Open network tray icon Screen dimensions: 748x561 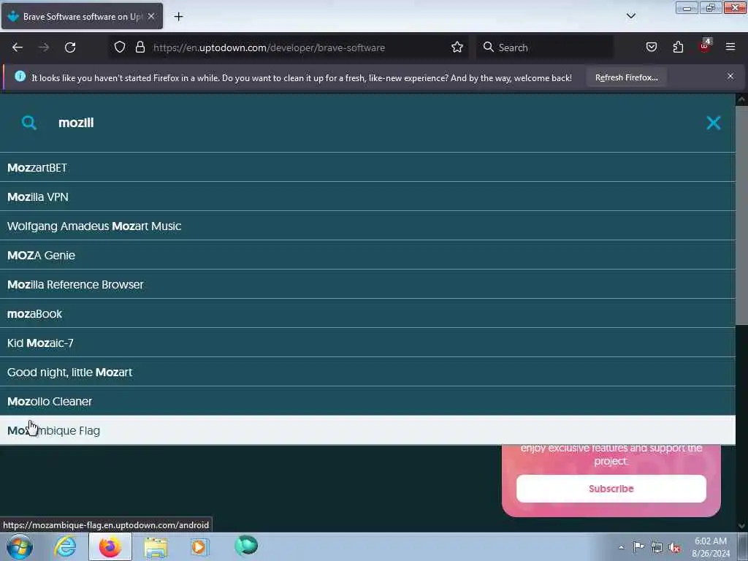point(657,547)
